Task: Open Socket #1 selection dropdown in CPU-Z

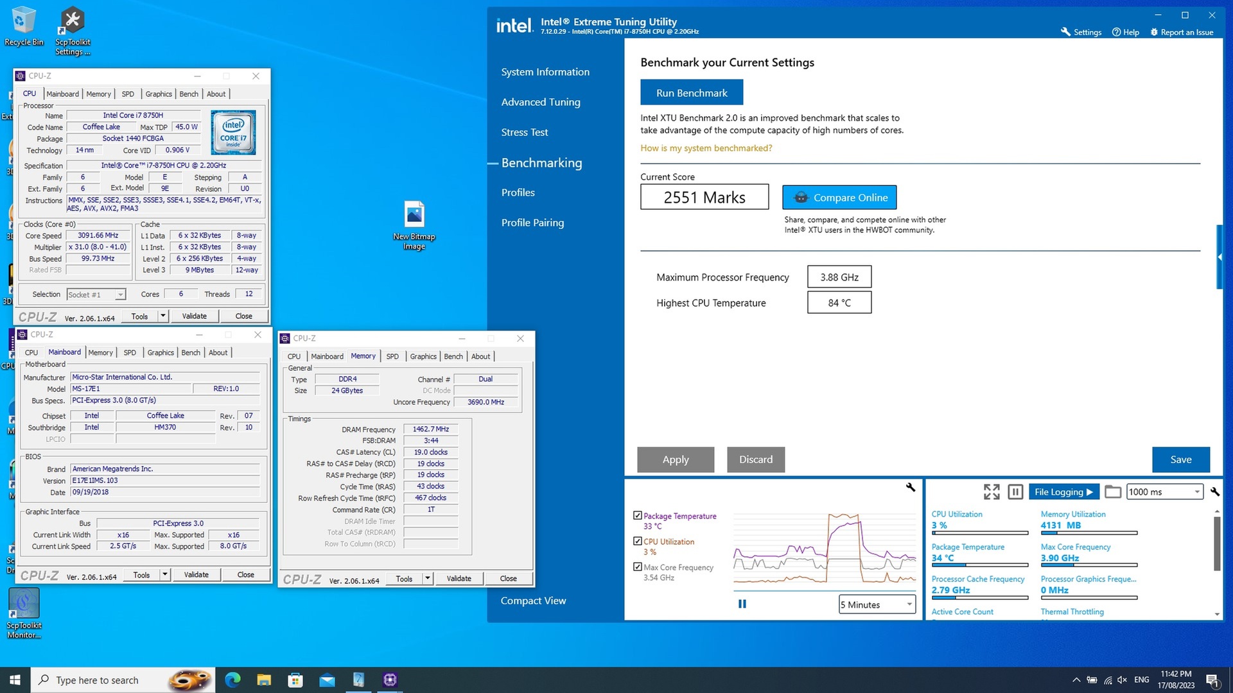Action: 96,295
